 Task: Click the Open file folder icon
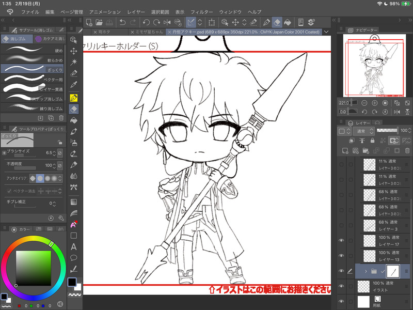99,22
